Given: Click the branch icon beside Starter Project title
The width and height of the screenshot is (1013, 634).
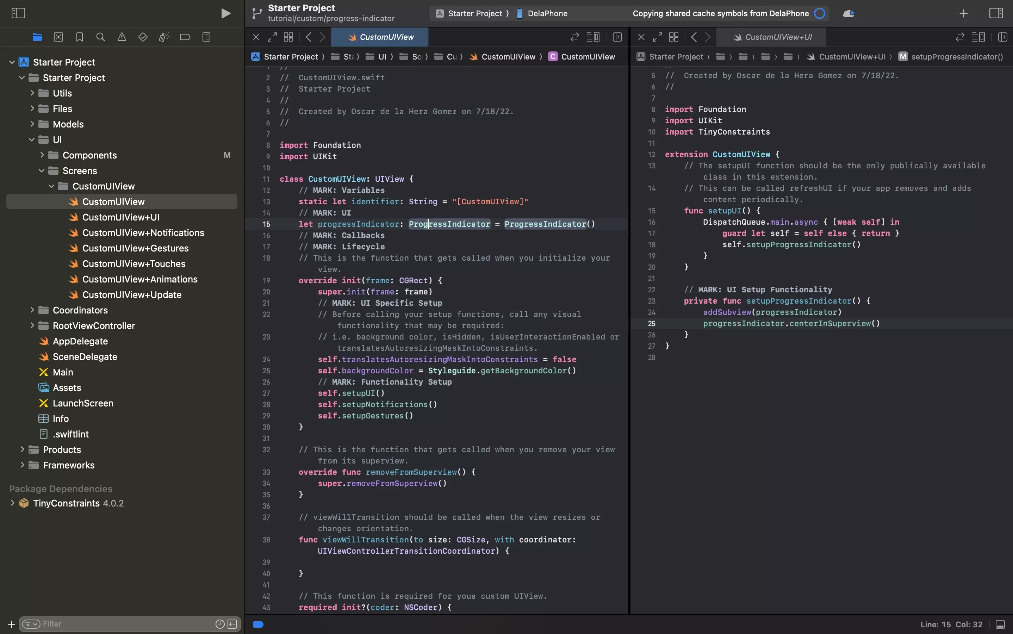Looking at the screenshot, I should (257, 13).
